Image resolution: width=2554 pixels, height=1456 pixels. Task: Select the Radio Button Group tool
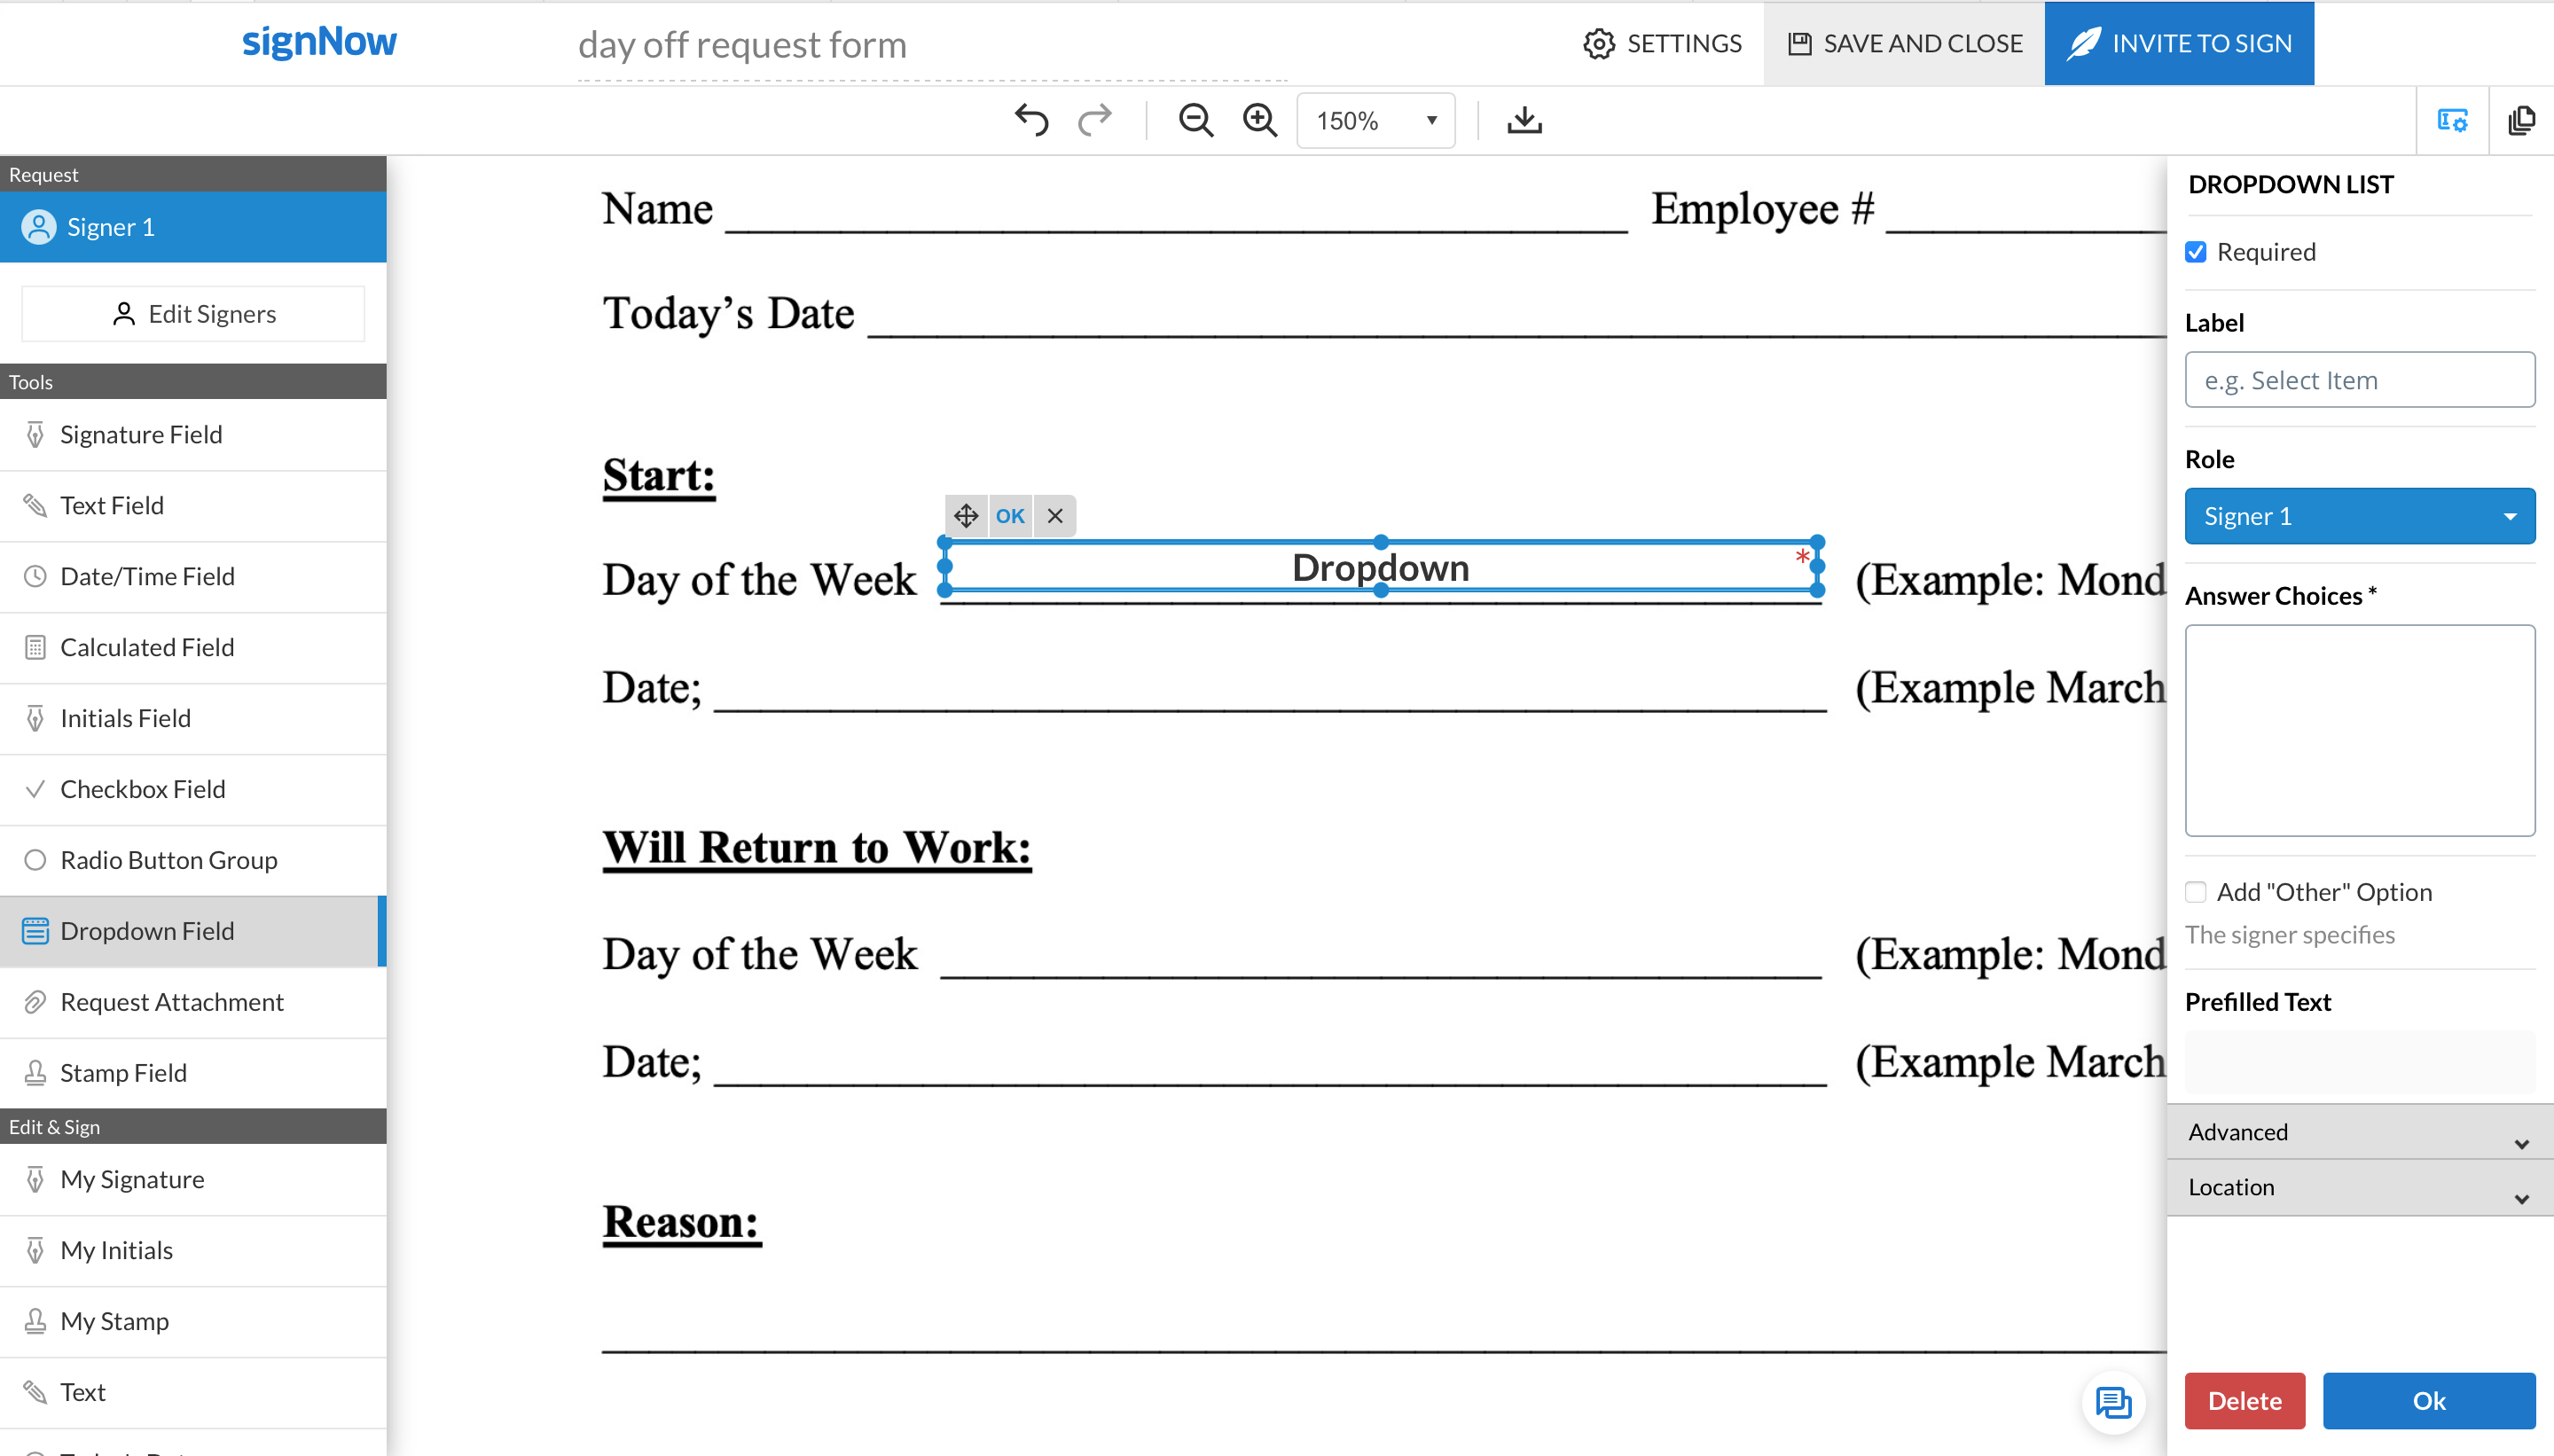(168, 860)
